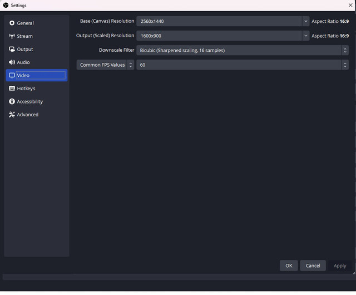Open Advanced settings section
This screenshot has width=356, height=295.
click(37, 115)
